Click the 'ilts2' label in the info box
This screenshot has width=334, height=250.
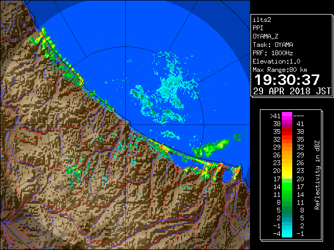tap(262, 20)
